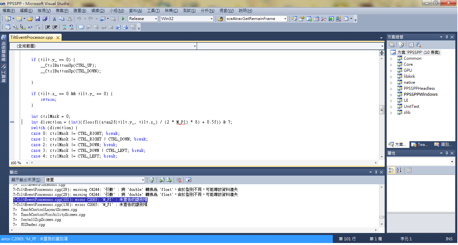Expand the zlib project node
This screenshot has height=245, width=458.
[x=391, y=112]
